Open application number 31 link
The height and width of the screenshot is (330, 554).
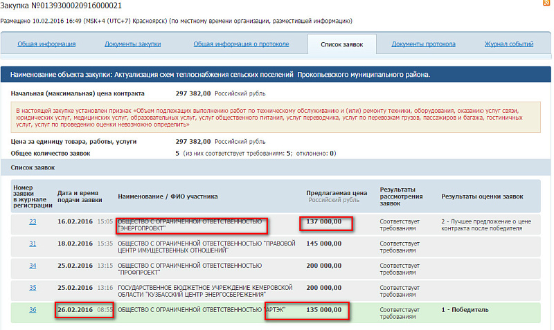(x=33, y=244)
